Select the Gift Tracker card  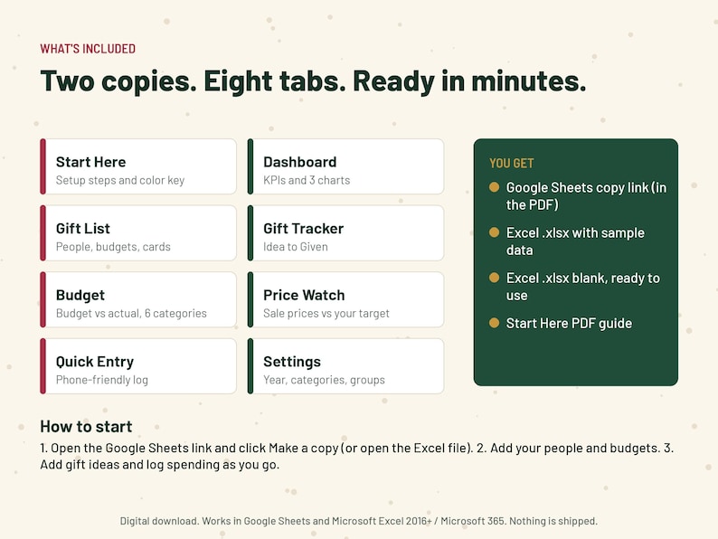(x=345, y=233)
